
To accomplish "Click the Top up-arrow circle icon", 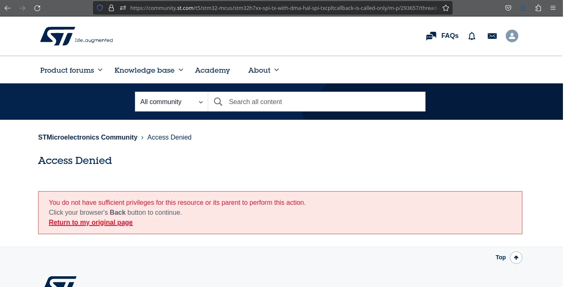I will click(516, 258).
